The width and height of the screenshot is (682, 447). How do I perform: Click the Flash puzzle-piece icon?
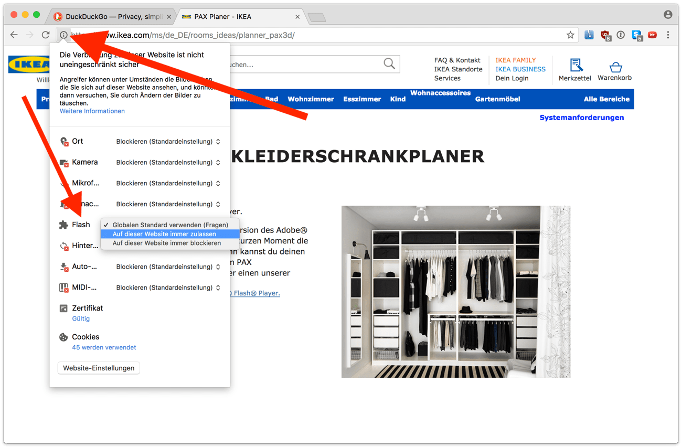(x=63, y=225)
